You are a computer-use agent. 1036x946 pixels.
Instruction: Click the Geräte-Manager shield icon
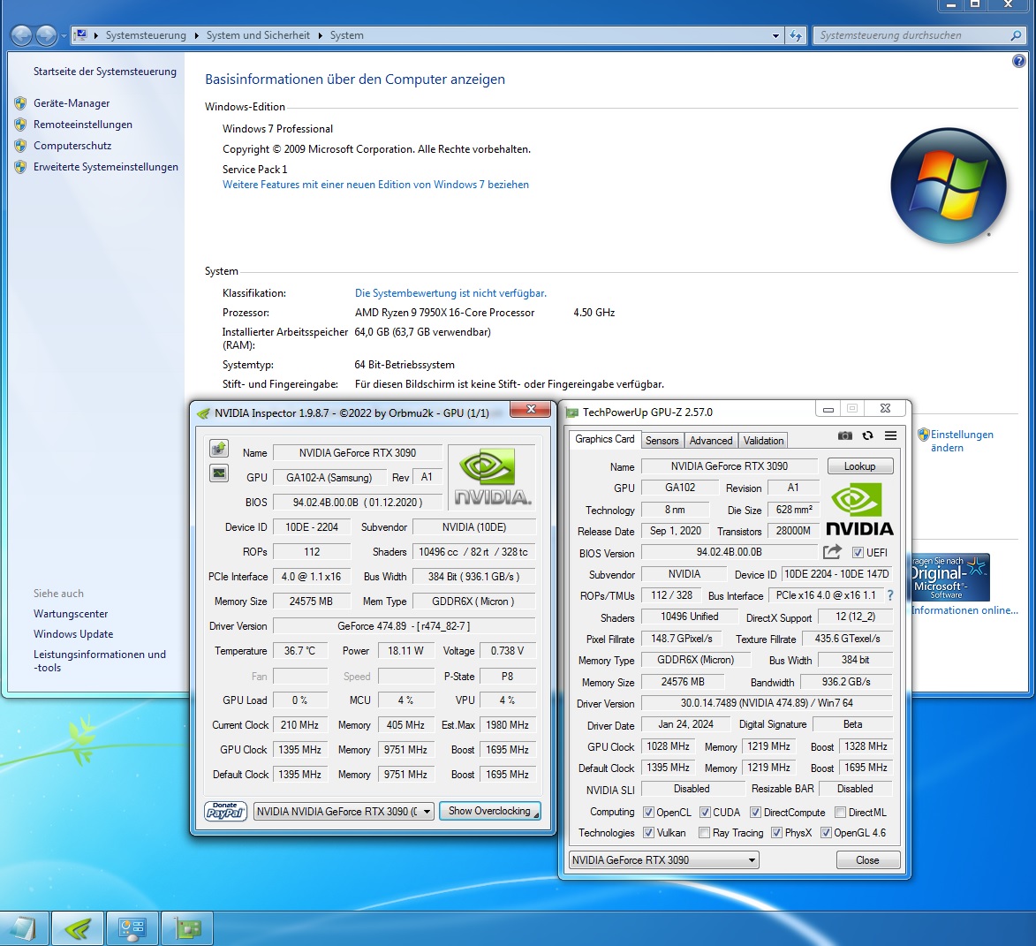tap(20, 103)
